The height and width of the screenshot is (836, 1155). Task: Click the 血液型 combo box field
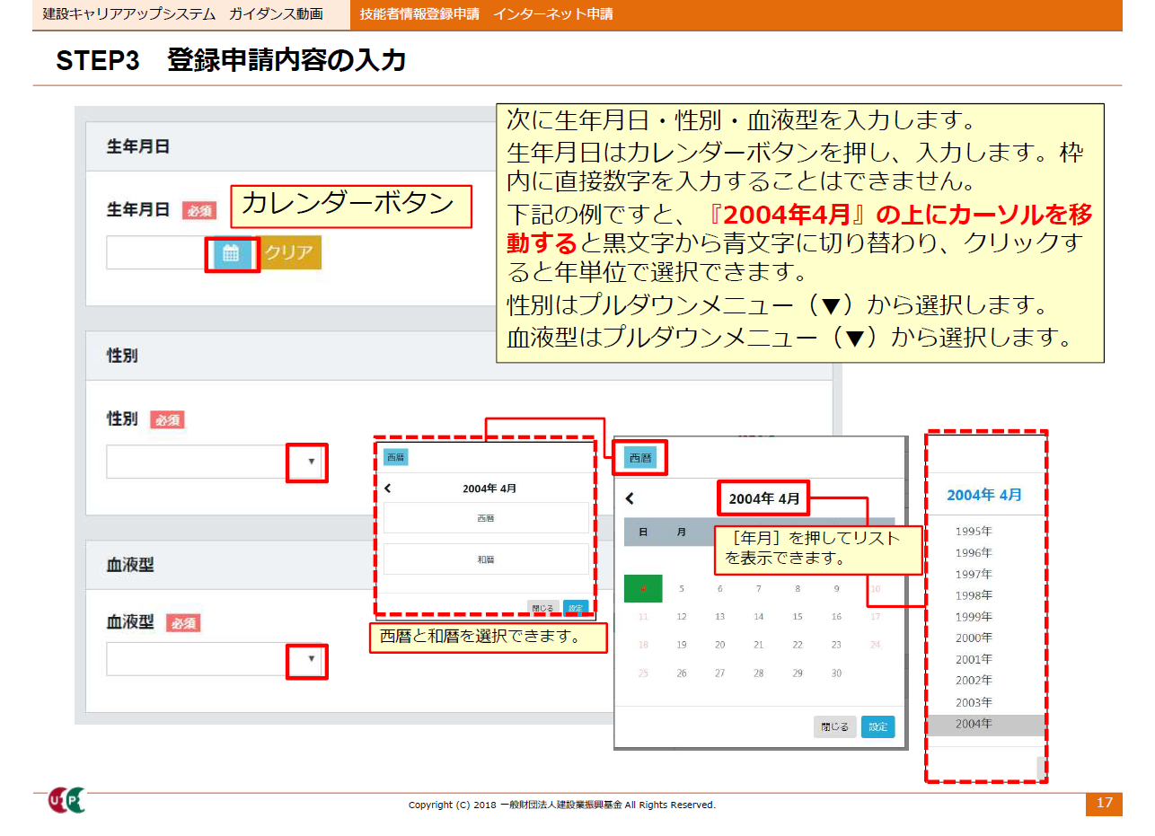(x=216, y=659)
